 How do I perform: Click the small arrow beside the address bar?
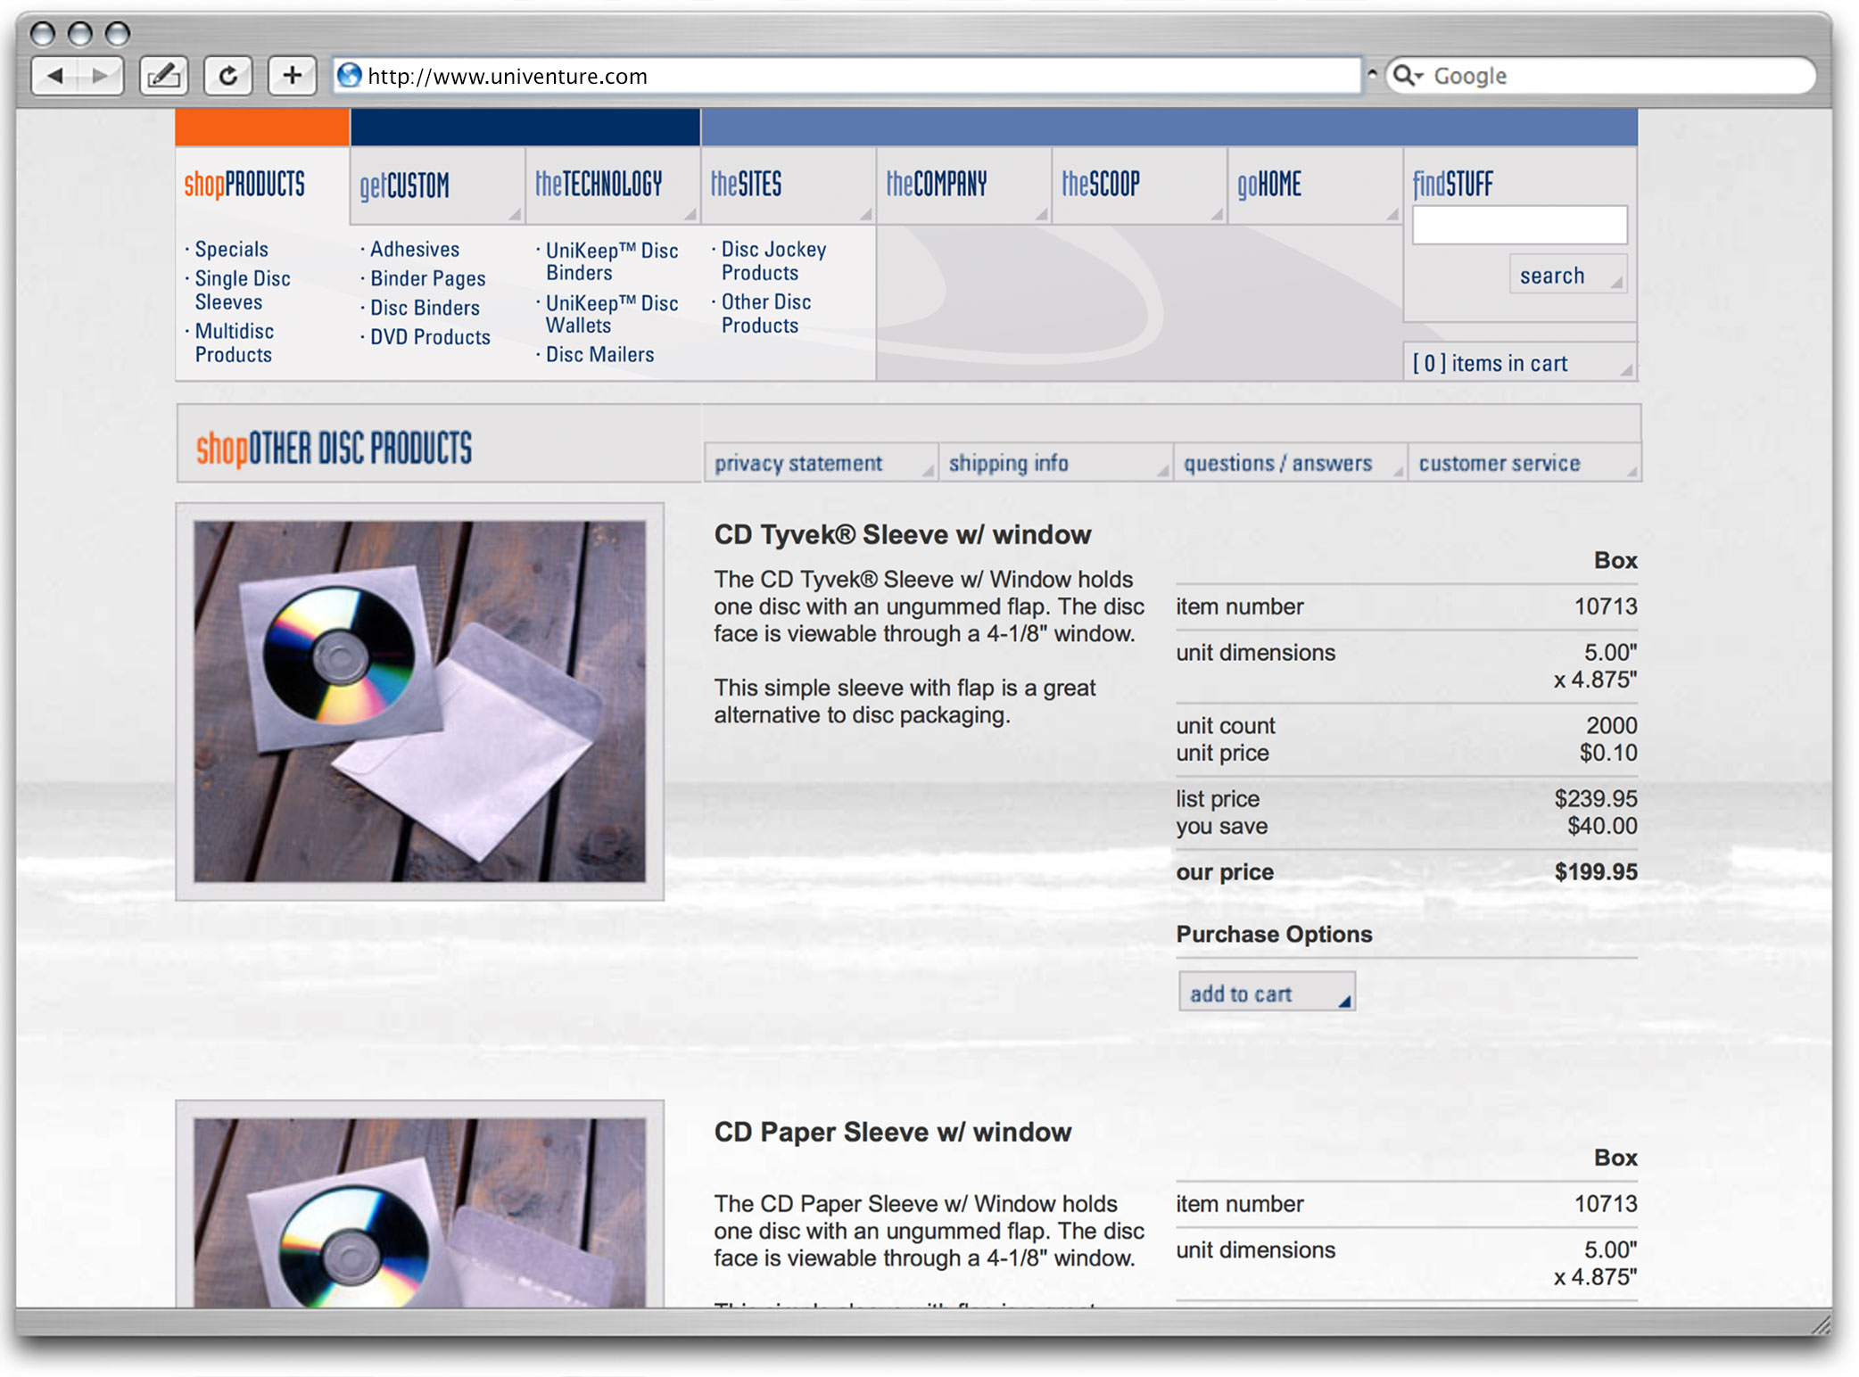click(1372, 74)
